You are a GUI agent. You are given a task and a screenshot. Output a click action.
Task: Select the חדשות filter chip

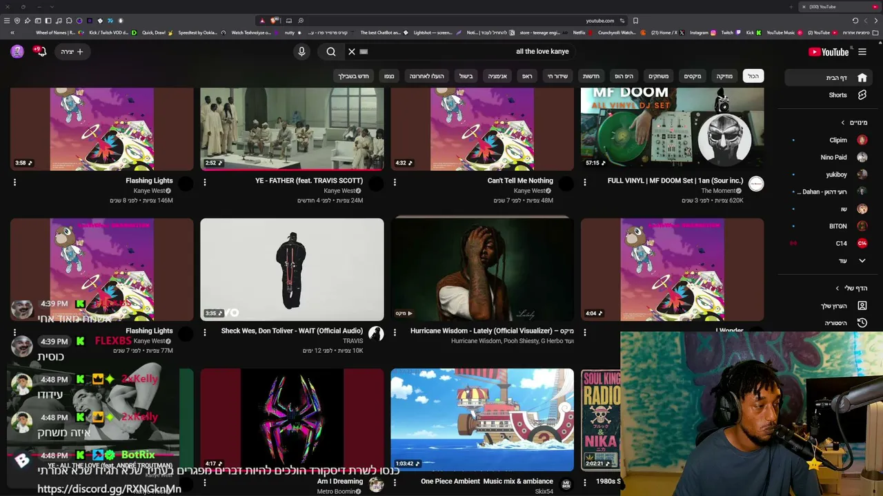tap(591, 76)
